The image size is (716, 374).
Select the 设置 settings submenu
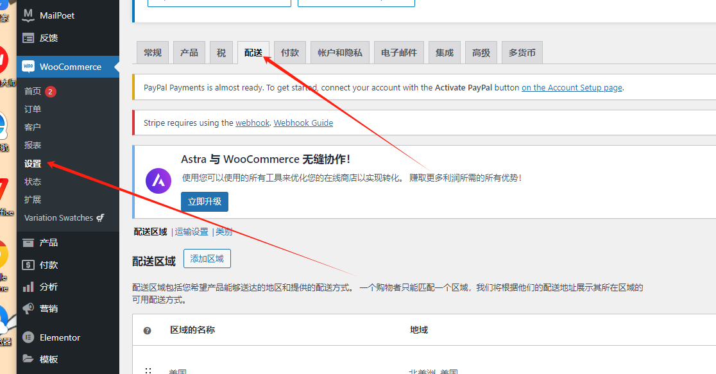(x=33, y=164)
